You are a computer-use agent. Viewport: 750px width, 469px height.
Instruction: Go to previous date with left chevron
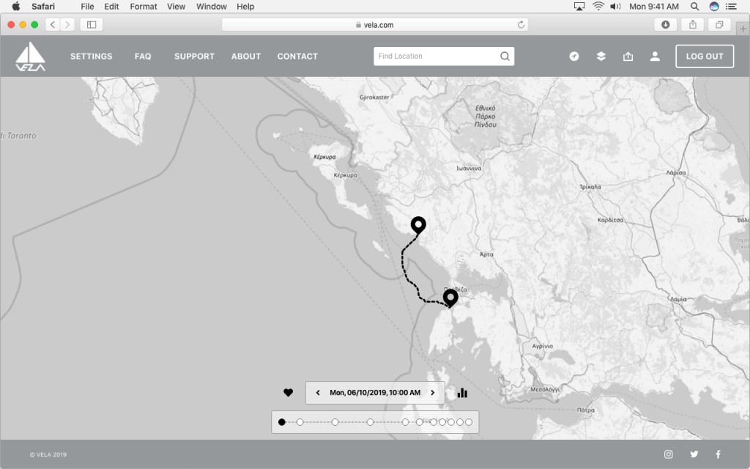(x=318, y=393)
